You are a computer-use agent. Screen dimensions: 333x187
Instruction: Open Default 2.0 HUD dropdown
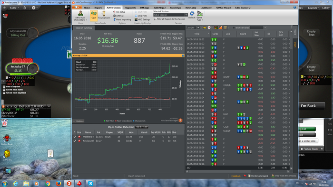click(x=49, y=106)
